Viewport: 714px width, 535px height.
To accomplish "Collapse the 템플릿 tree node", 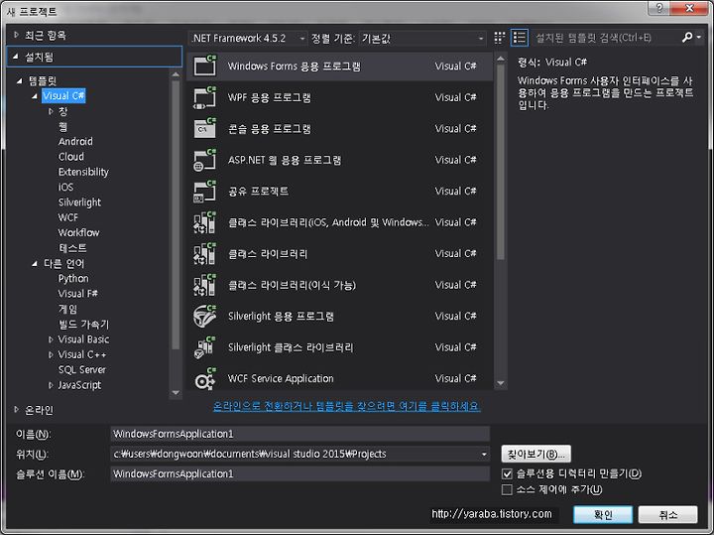I will (x=19, y=81).
